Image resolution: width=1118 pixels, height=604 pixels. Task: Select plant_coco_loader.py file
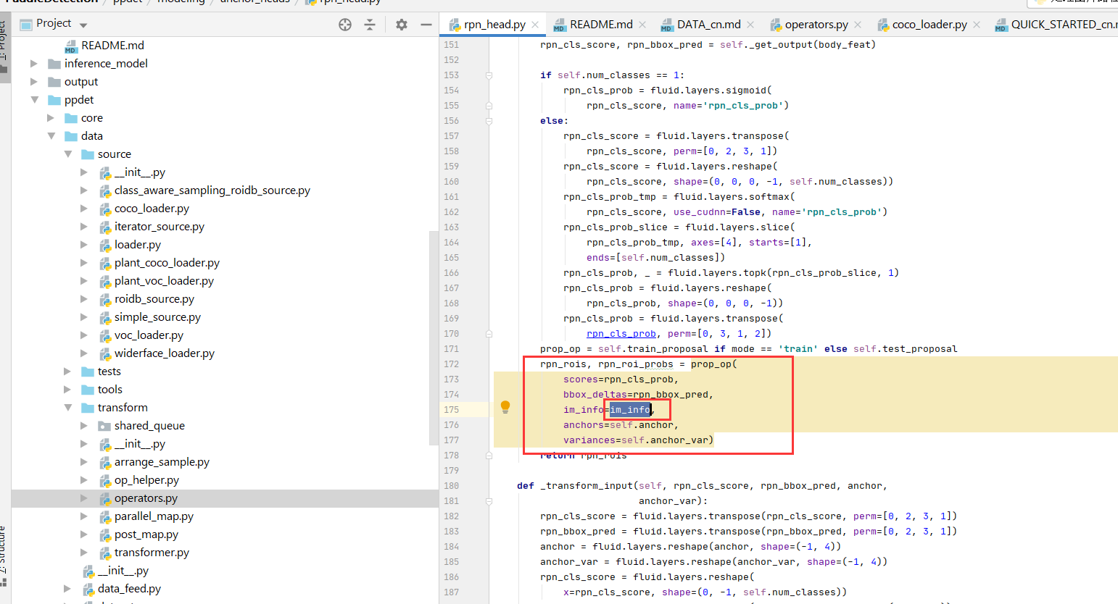point(167,263)
